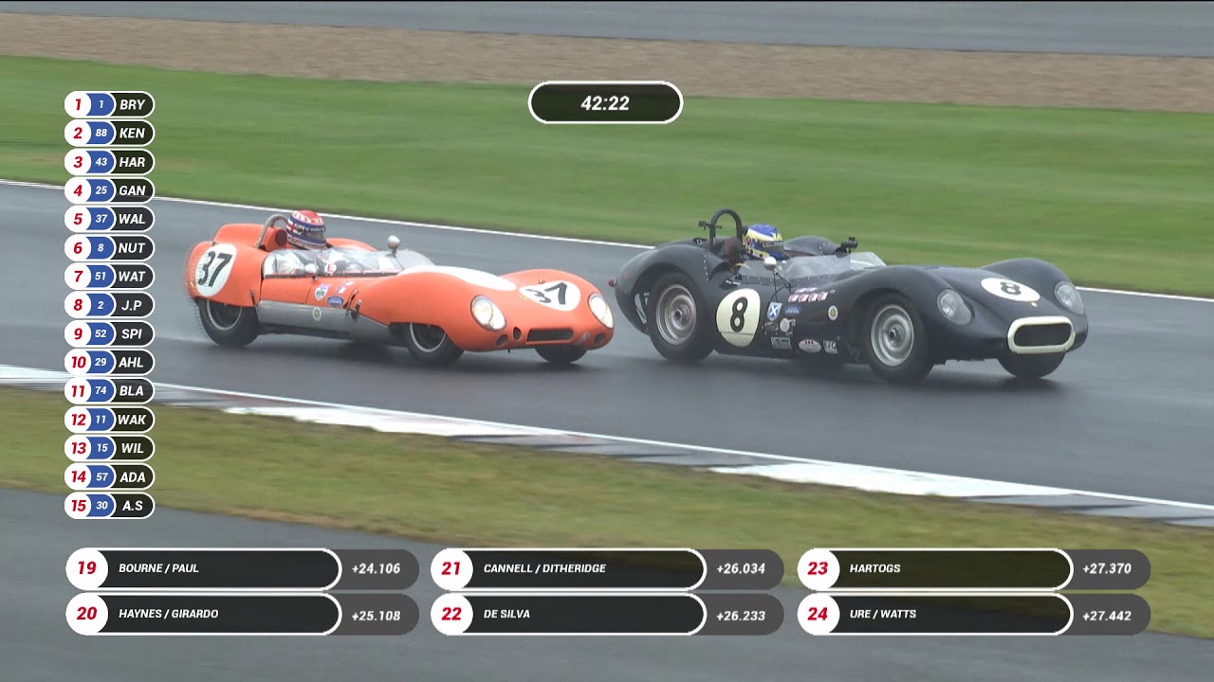Image resolution: width=1214 pixels, height=682 pixels.
Task: Click the race timer showing 42:22
Action: pyautogui.click(x=605, y=103)
